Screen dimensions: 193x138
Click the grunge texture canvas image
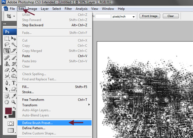145,90
